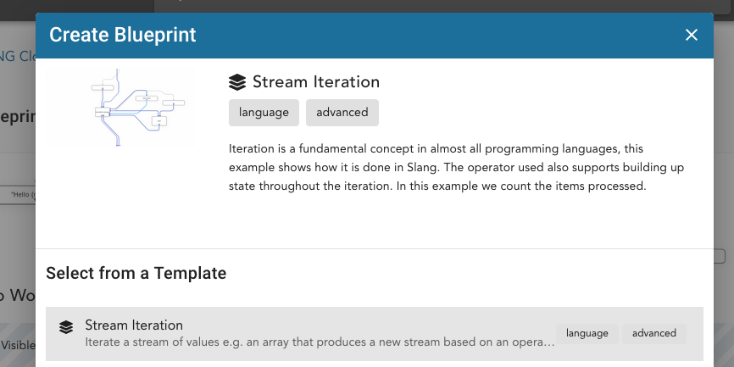Click the divider line above 'Select from a Template'

pyautogui.click(x=375, y=248)
